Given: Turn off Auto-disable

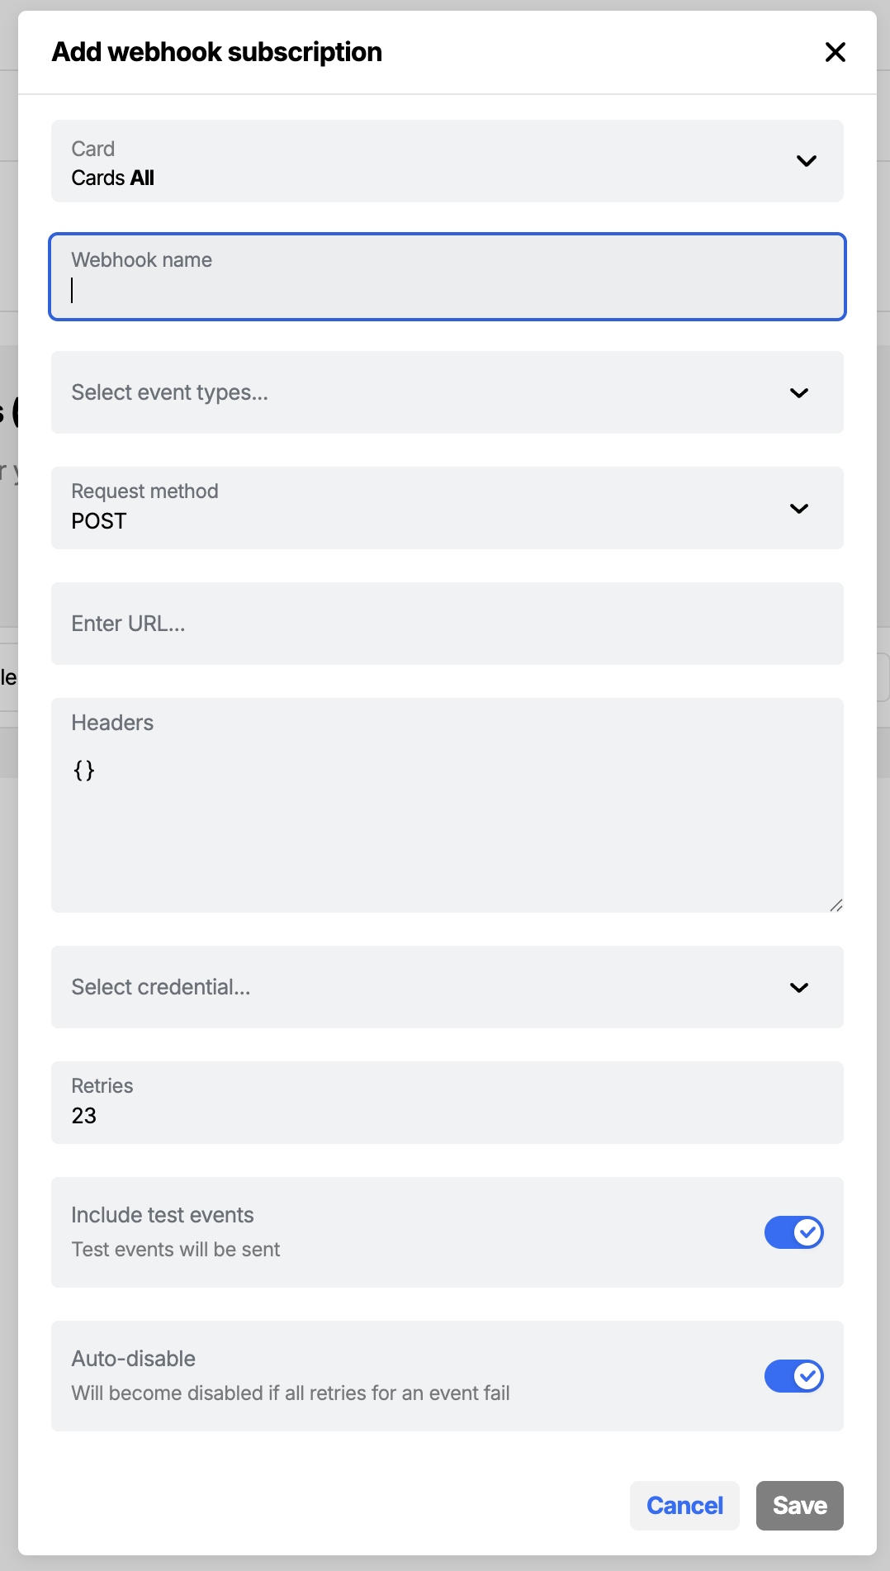Looking at the screenshot, I should [793, 1376].
